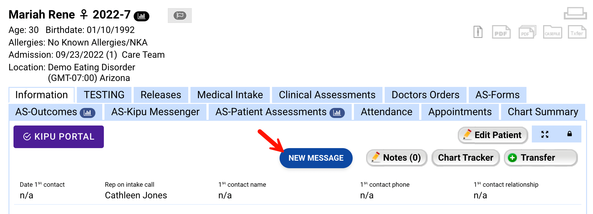The width and height of the screenshot is (593, 214).
Task: Select the Chart Summary tab
Action: pos(542,112)
